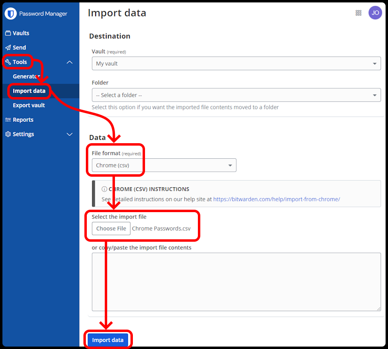Image resolution: width=388 pixels, height=349 pixels.
Task: Click the CHROME (CSV) INSTRUCTIONS heading
Action: pyautogui.click(x=149, y=189)
